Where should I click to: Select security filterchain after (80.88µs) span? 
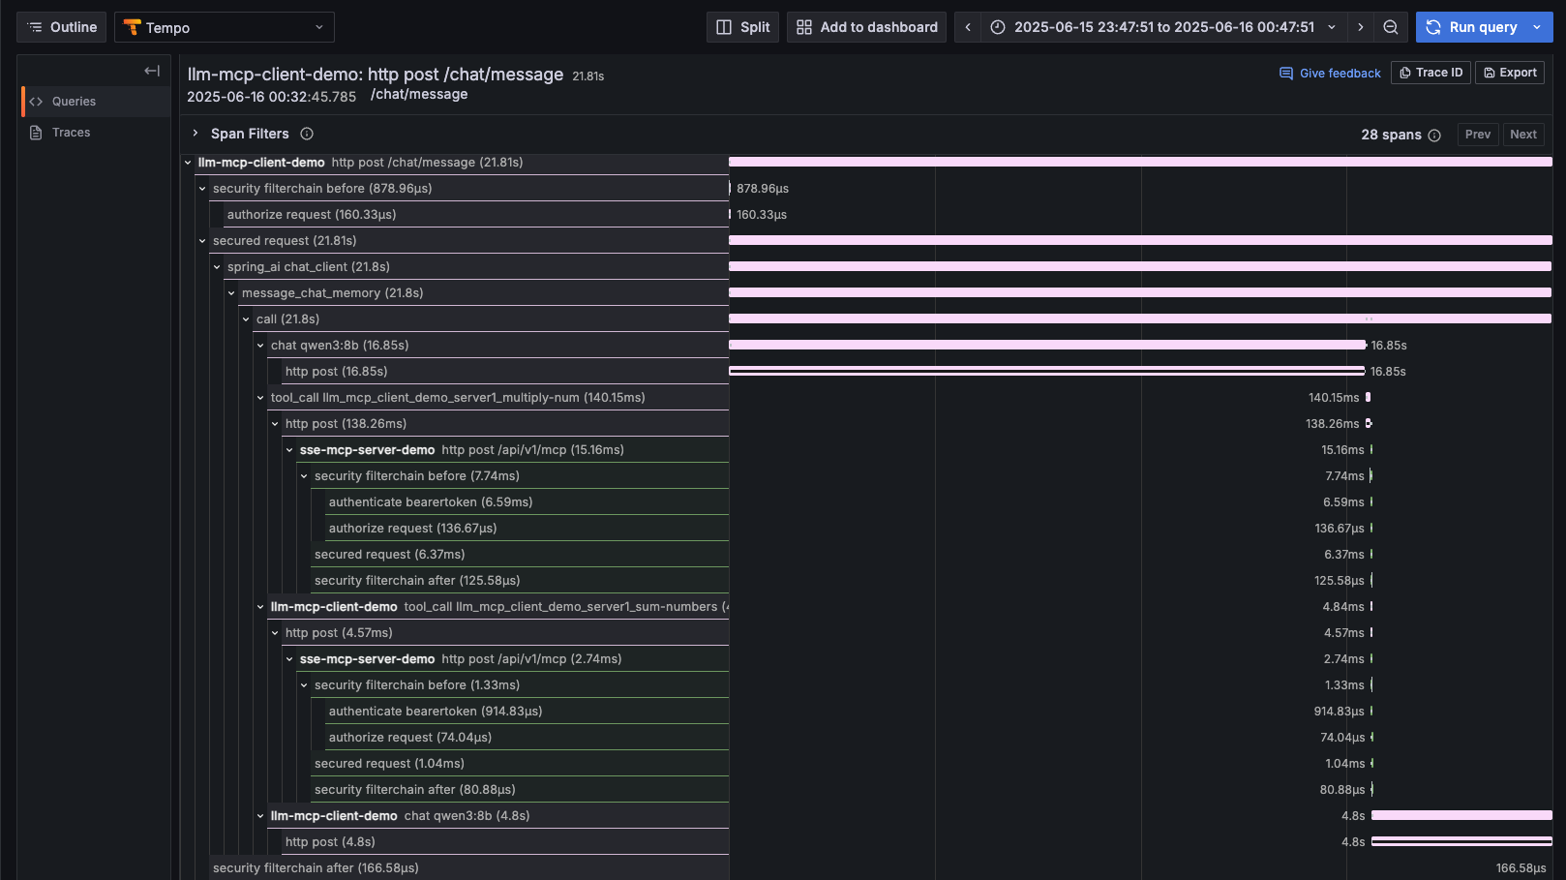pyautogui.click(x=520, y=790)
